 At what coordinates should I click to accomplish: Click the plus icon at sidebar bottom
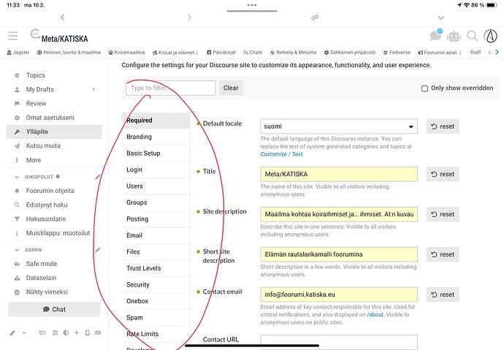[77, 333]
